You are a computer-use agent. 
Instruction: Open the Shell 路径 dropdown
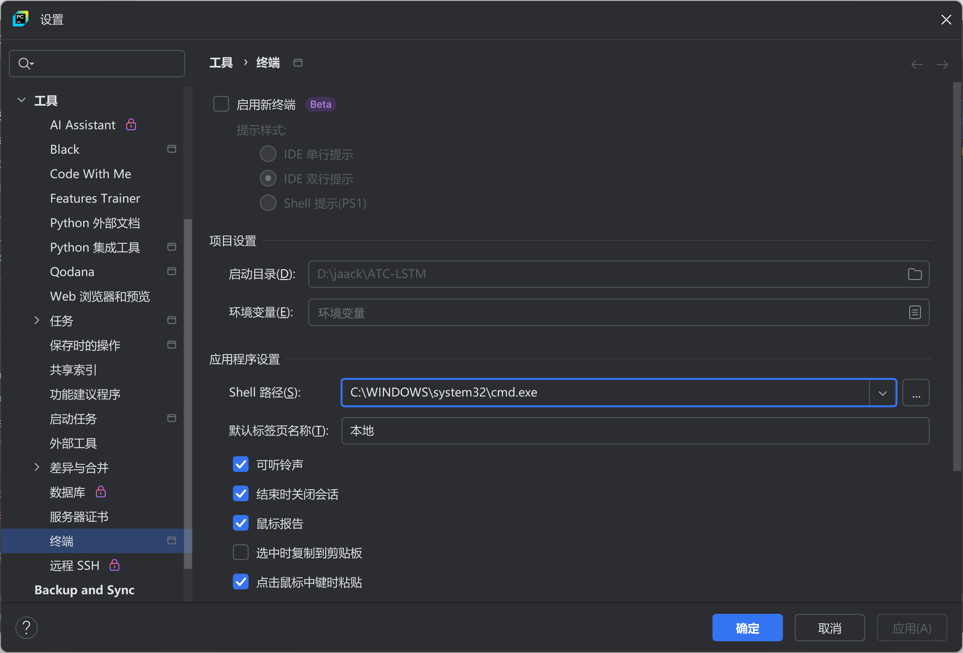point(883,392)
